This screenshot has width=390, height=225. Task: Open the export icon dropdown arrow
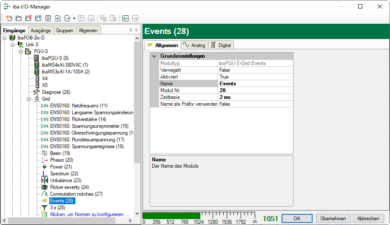(74, 18)
